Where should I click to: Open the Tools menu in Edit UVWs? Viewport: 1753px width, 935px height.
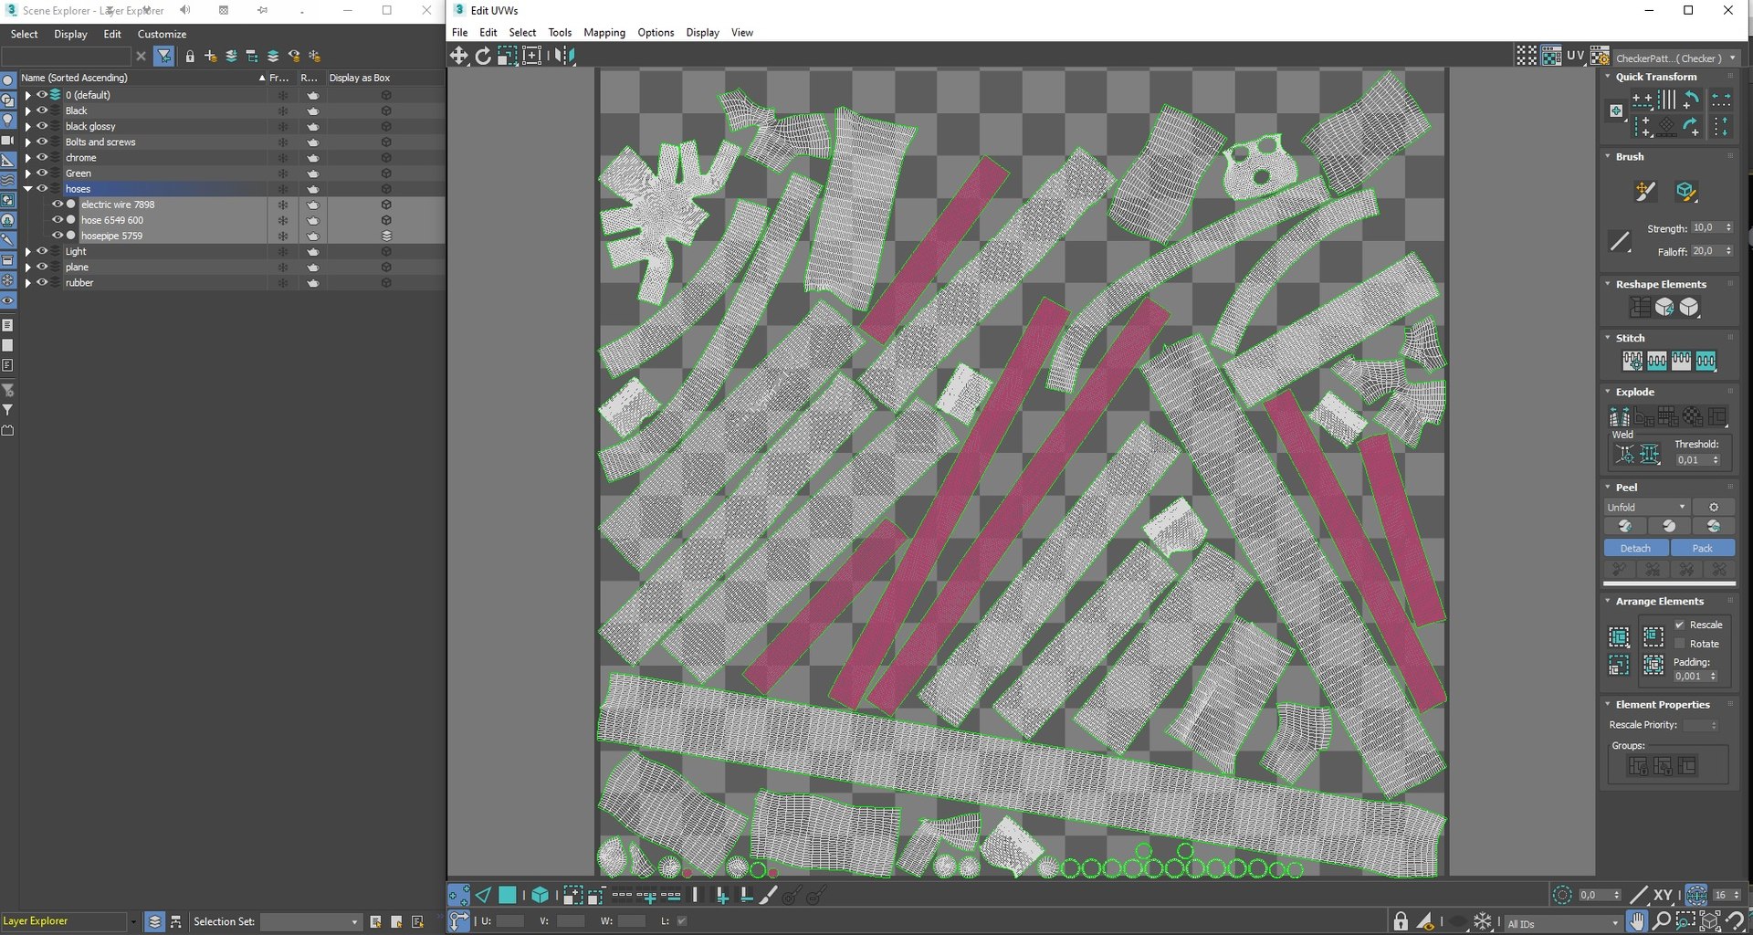(x=560, y=32)
